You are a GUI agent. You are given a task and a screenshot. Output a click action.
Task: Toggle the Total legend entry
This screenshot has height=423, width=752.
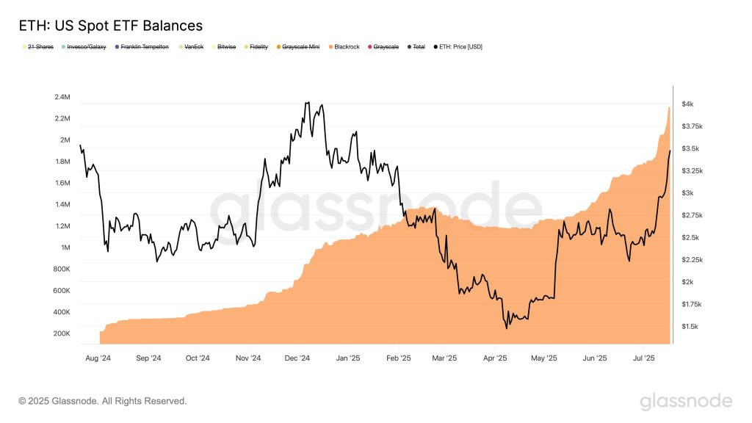419,46
